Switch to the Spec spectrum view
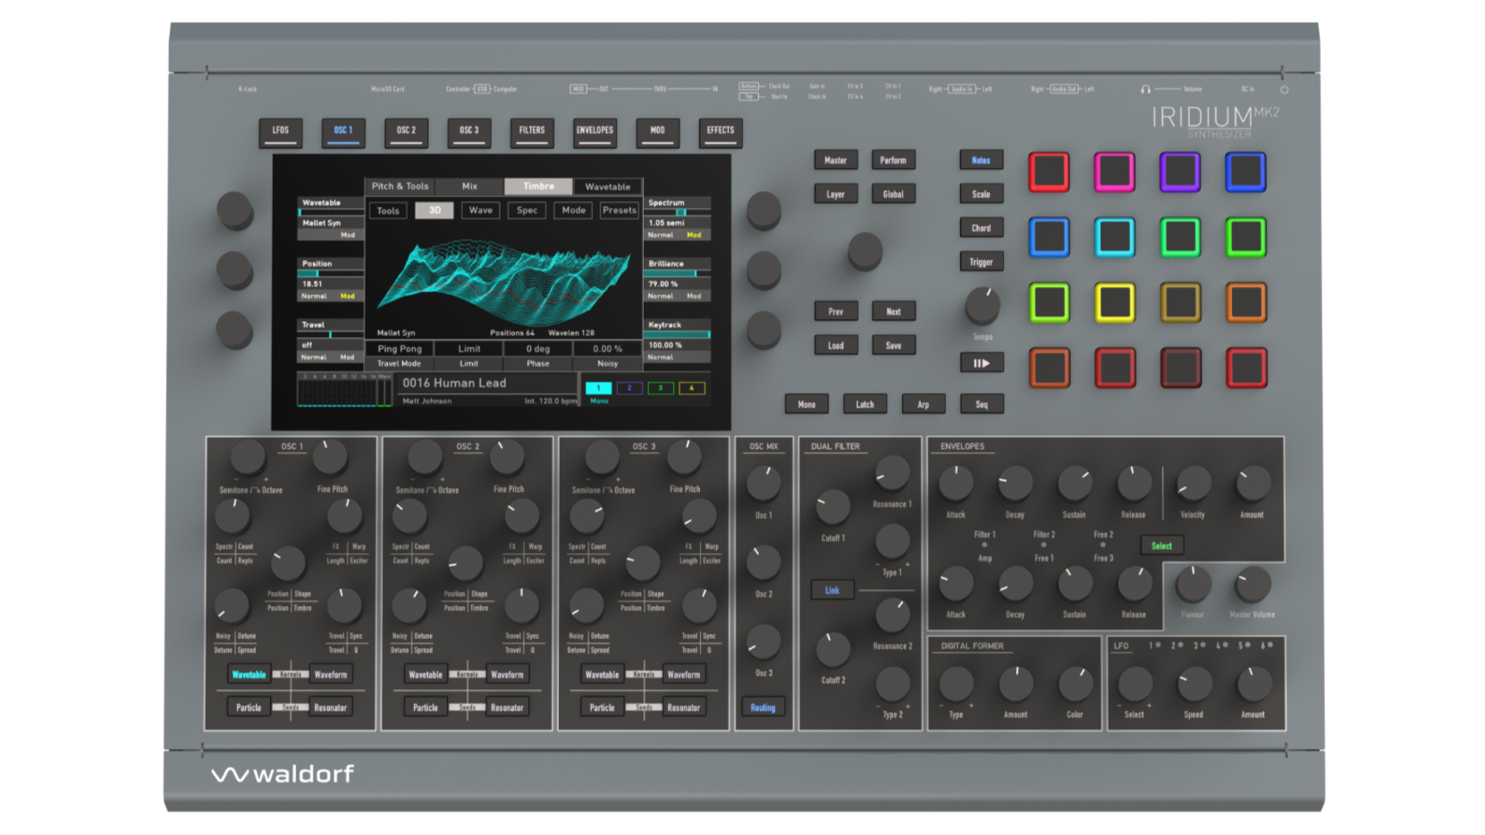1485x835 pixels. click(526, 210)
